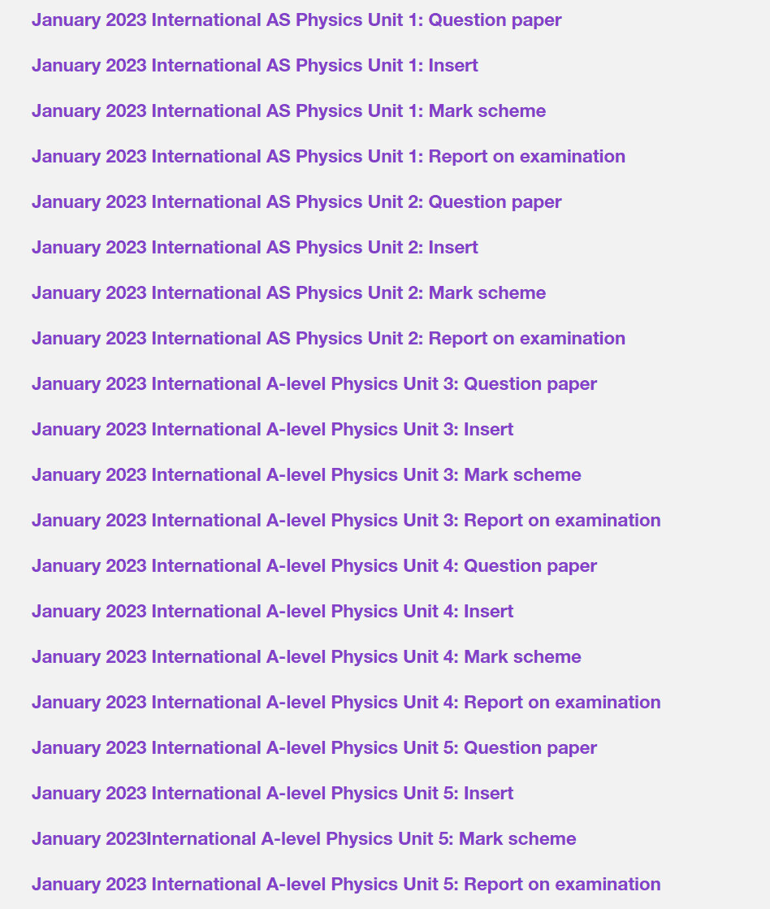The image size is (770, 909).
Task: Open AS Physics Unit 1 Question paper link
Action: click(296, 20)
